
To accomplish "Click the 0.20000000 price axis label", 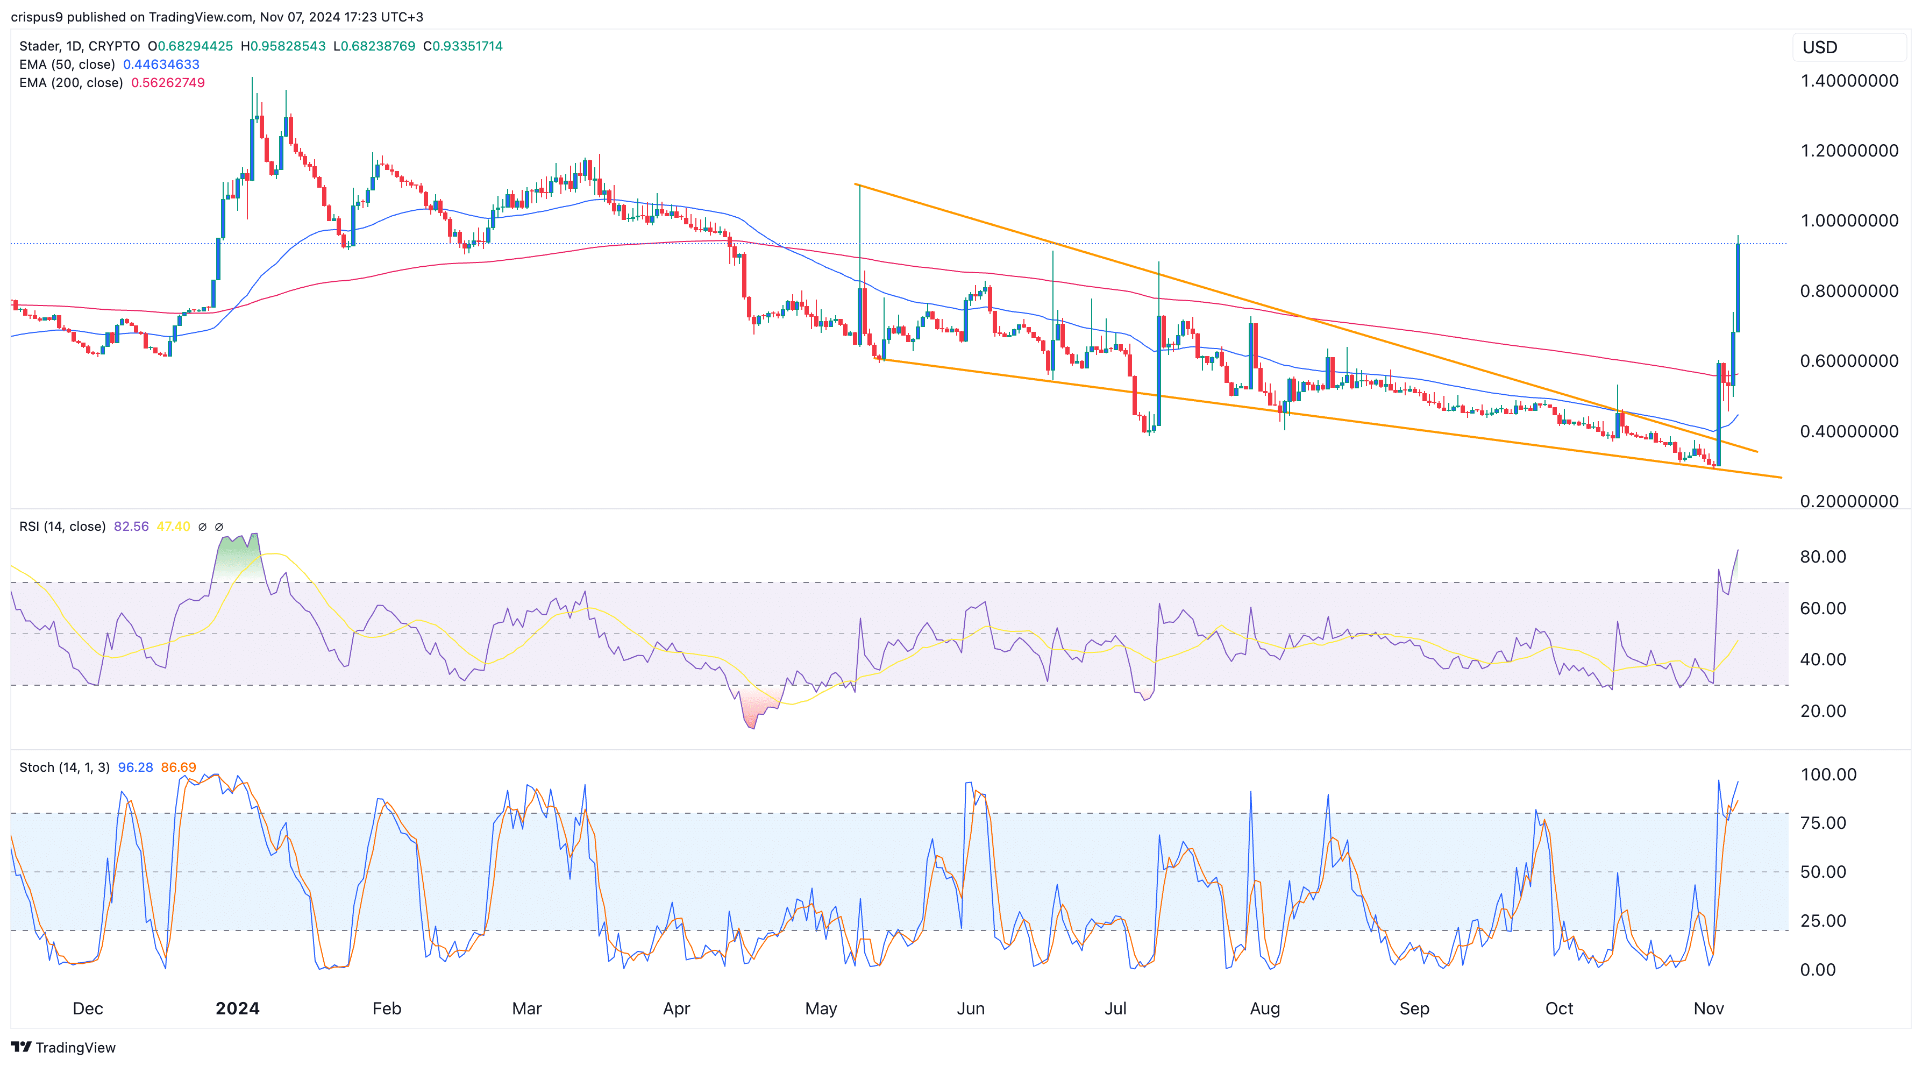I will click(x=1849, y=501).
